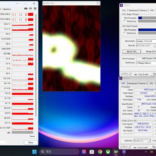Click the Technology 7 nm field

(139, 100)
